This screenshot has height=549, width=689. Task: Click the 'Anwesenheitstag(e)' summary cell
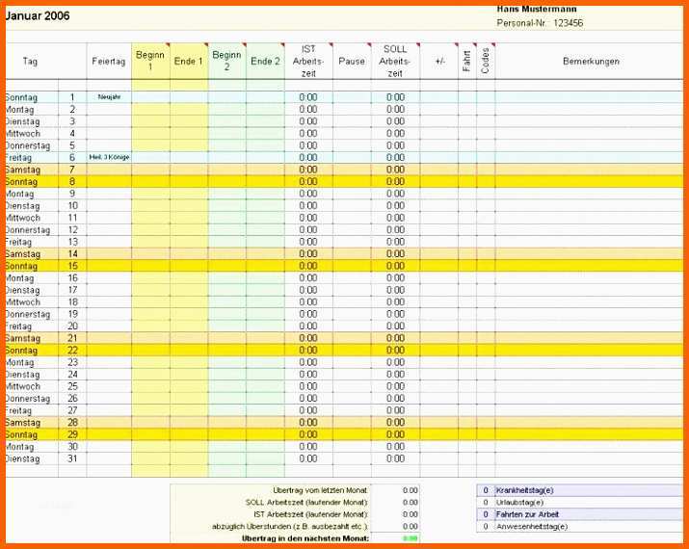[589, 526]
